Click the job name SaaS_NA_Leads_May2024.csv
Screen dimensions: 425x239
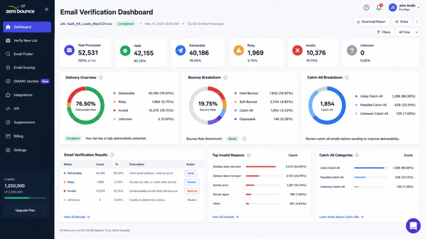coord(89,24)
